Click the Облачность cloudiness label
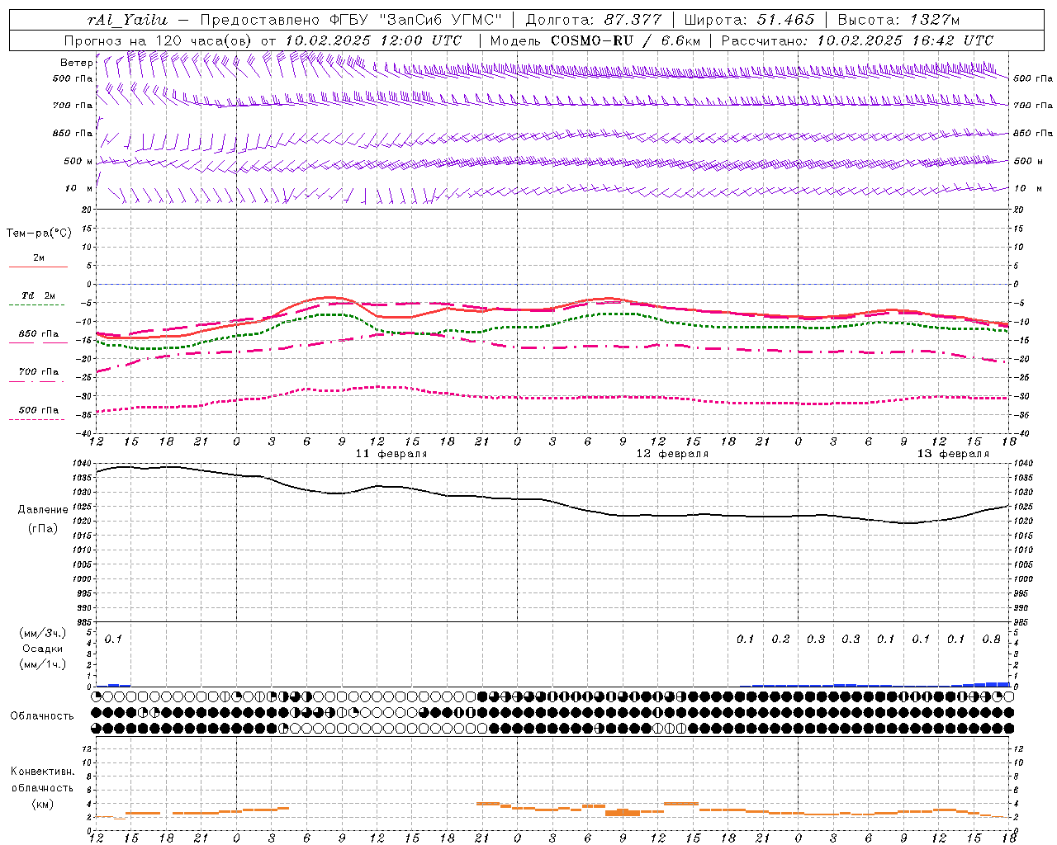Image resolution: width=1057 pixels, height=845 pixels. click(42, 716)
